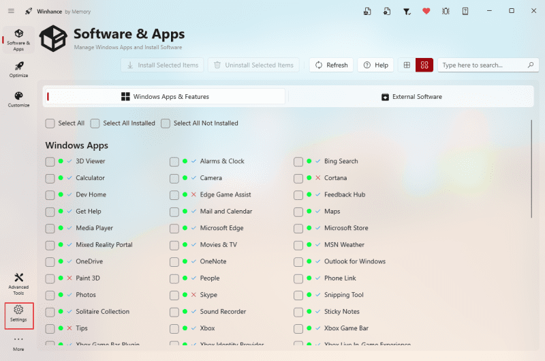Viewport: 545px width, 361px height.
Task: Open the Optimize rocket section
Action: 19,70
